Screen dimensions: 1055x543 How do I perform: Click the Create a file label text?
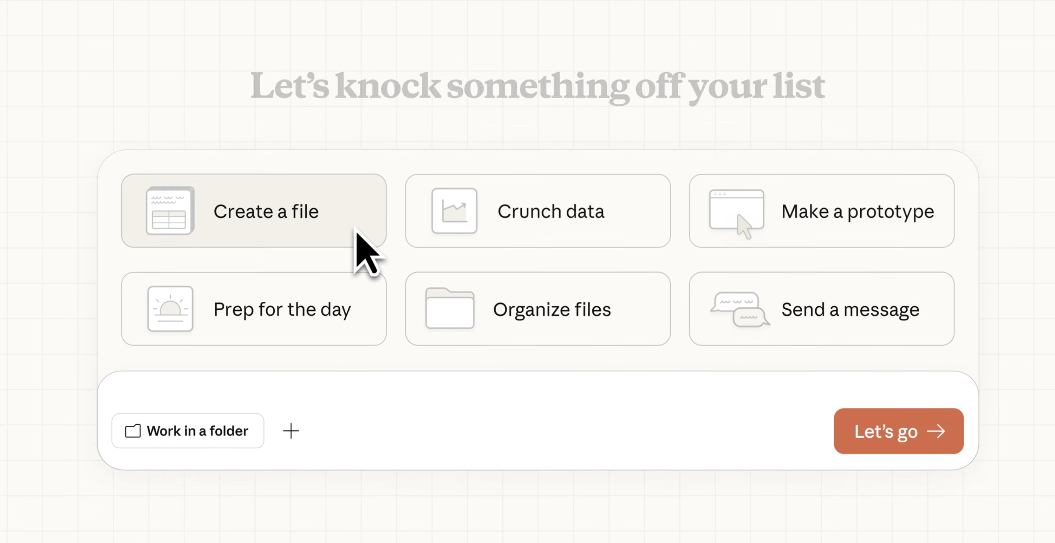point(266,212)
